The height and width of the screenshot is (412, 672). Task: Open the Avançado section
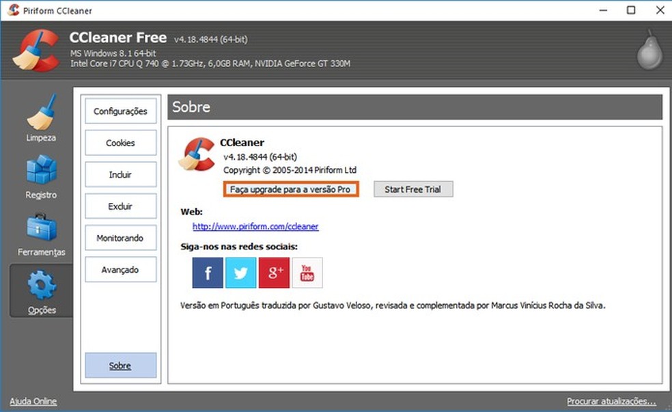point(120,269)
